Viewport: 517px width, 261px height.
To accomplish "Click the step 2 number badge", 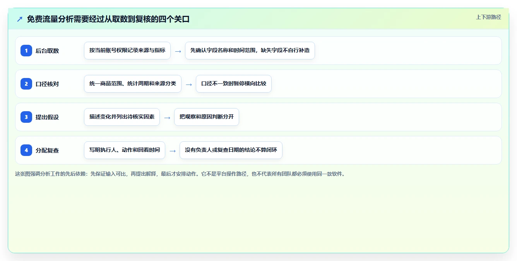I will (26, 84).
